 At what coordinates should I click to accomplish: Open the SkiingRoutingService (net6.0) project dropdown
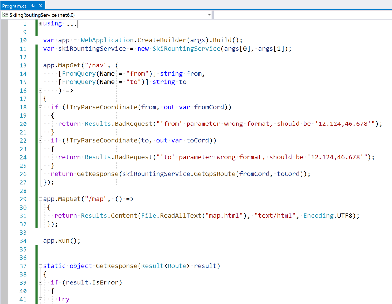click(107, 15)
